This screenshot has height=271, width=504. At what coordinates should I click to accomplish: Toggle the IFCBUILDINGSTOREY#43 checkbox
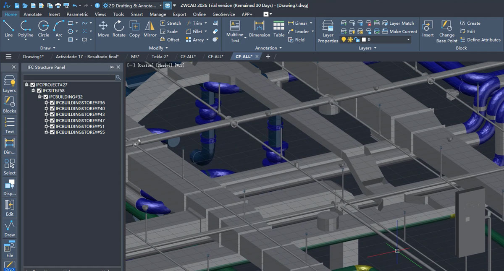(52, 115)
